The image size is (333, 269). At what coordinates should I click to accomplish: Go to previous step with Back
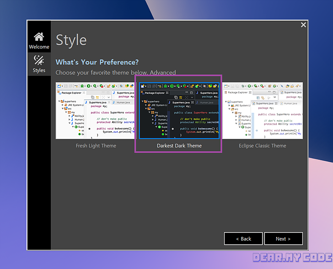click(x=243, y=239)
